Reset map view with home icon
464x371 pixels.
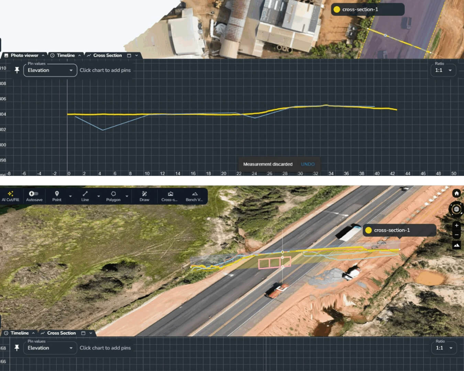(456, 193)
